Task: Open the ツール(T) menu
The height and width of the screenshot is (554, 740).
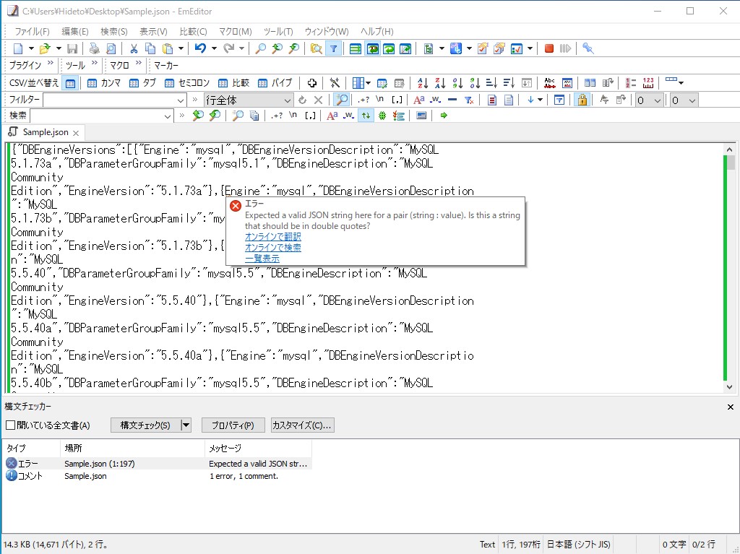Action: coord(278,32)
